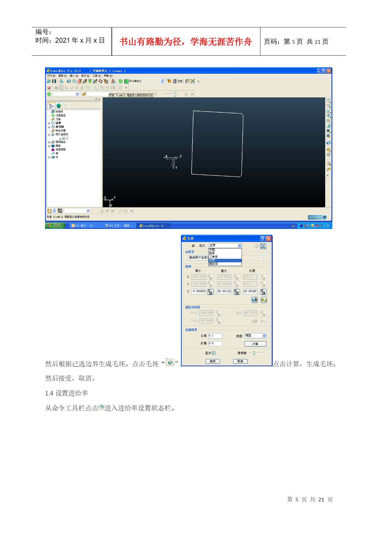The height and width of the screenshot is (534, 378).
Task: Click green toolpath icon on simulation toolbar
Action: (49, 94)
